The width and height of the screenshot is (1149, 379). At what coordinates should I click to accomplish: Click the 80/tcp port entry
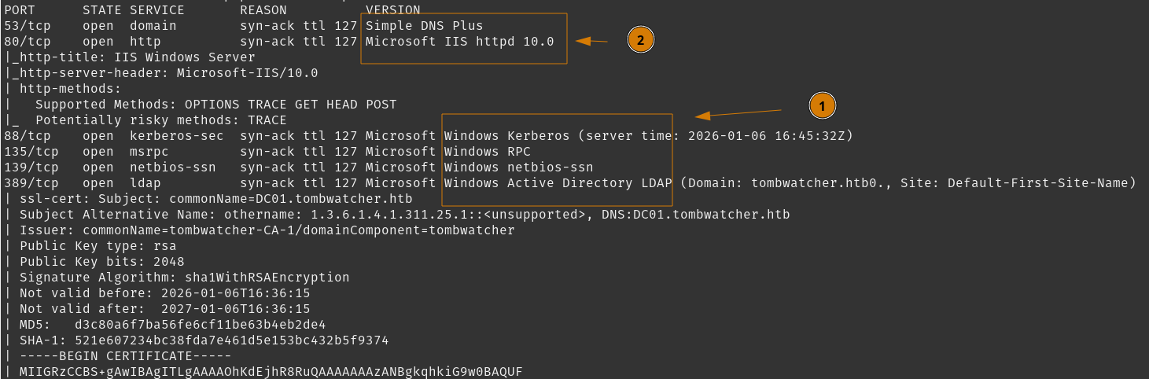tap(28, 42)
